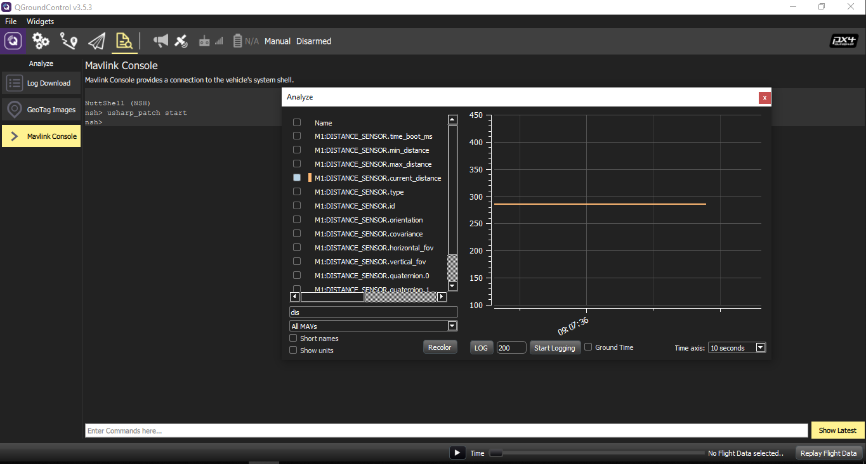Screen dimensions: 866x464
Task: Enable DISTANCE_SENSOR.quaternion.0 checkbox
Action: (296, 276)
